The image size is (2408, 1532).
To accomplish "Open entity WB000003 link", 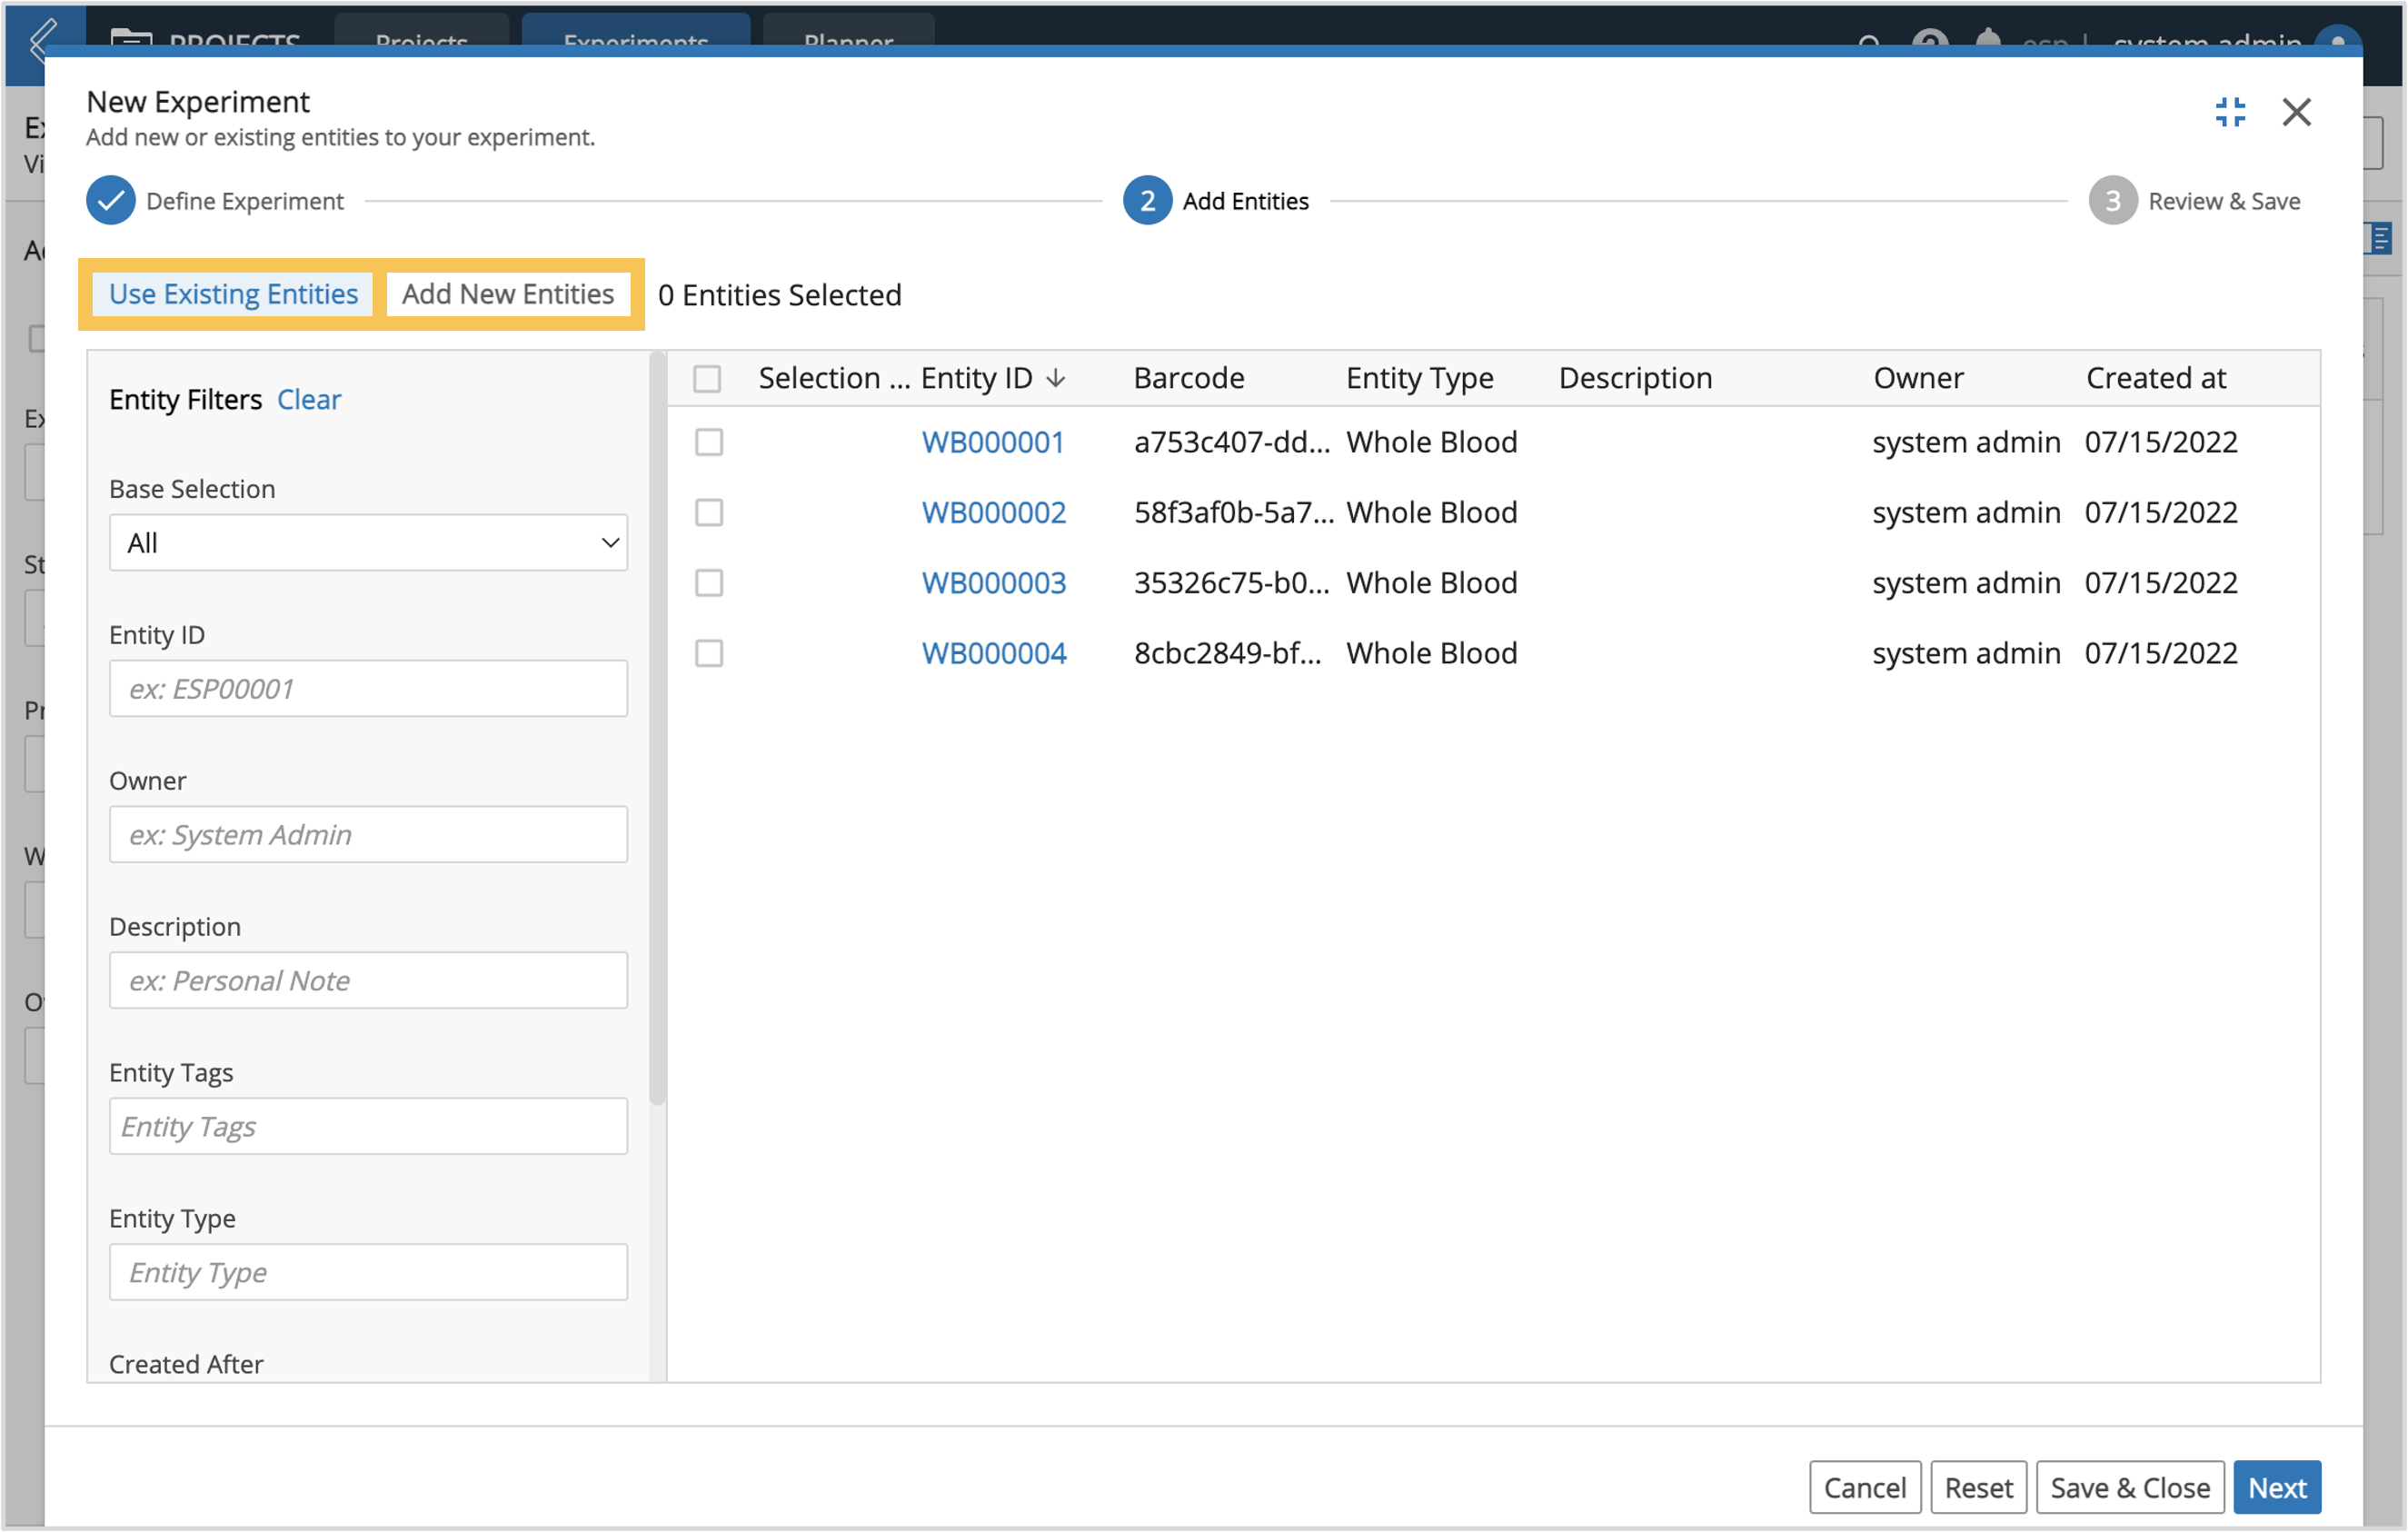I will click(994, 583).
